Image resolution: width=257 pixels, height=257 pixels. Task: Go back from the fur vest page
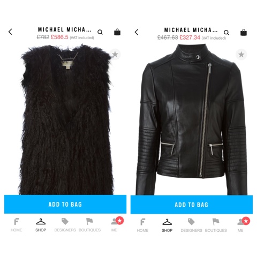pos(10,32)
